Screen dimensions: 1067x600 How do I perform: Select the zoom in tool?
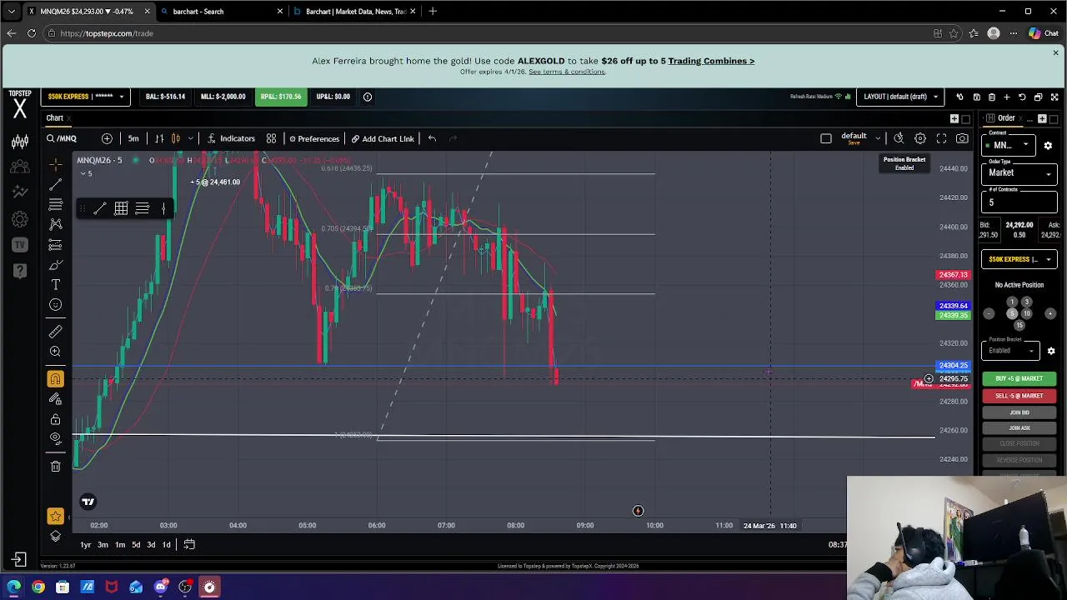[55, 352]
